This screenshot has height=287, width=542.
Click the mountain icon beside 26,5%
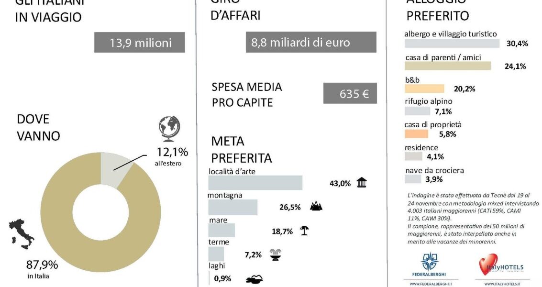[316, 206]
